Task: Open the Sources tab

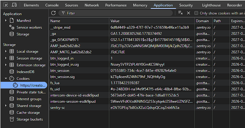Action: click(x=72, y=5)
